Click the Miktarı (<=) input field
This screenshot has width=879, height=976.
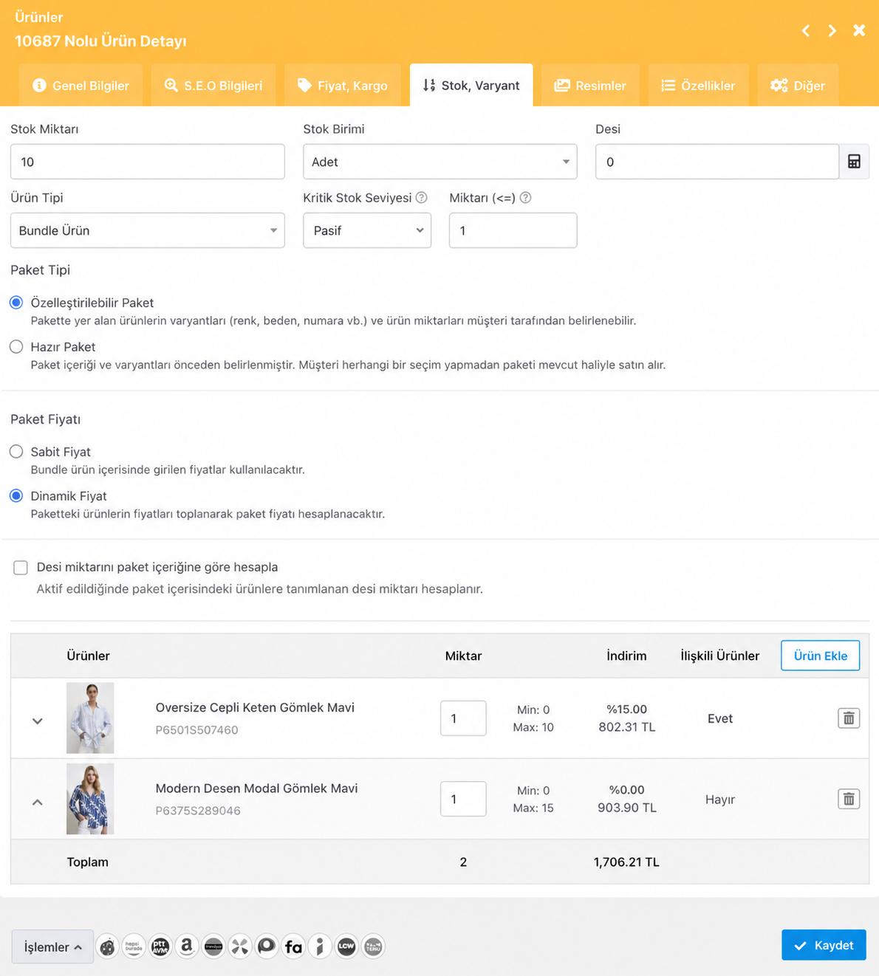pos(513,230)
